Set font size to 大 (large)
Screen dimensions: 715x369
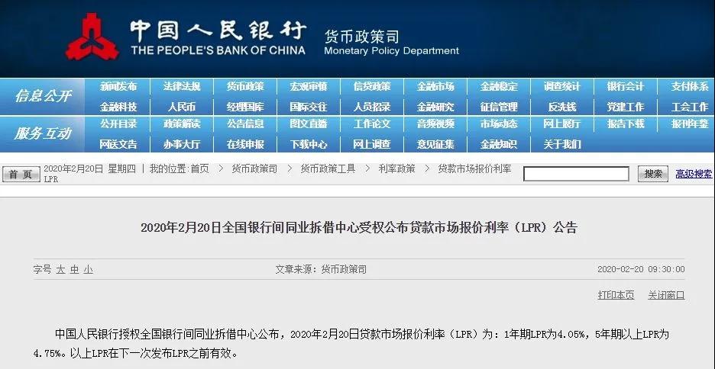[60, 270]
